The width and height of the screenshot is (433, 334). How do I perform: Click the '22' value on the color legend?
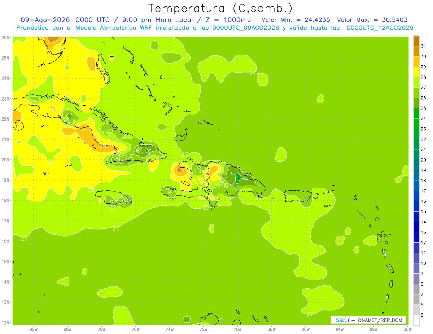423,139
